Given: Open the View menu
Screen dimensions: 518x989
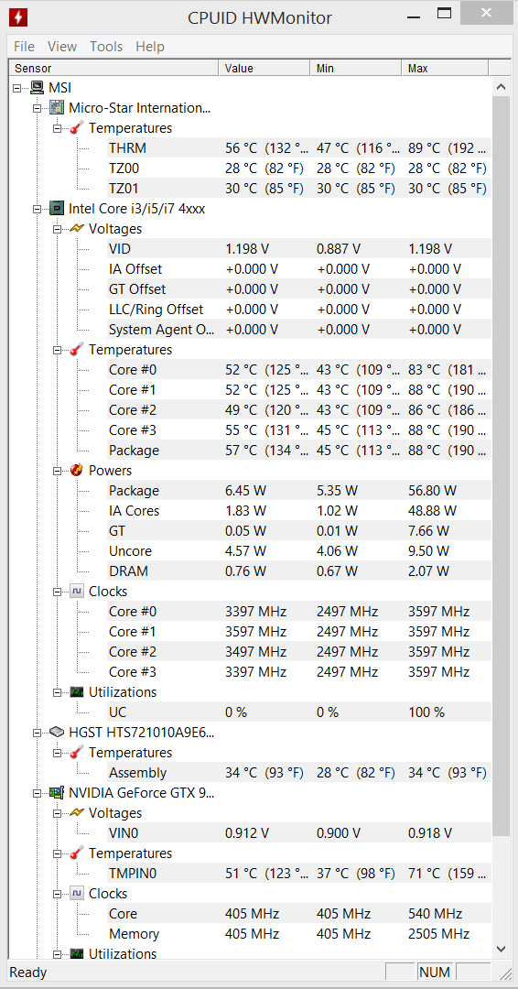Looking at the screenshot, I should tap(61, 47).
